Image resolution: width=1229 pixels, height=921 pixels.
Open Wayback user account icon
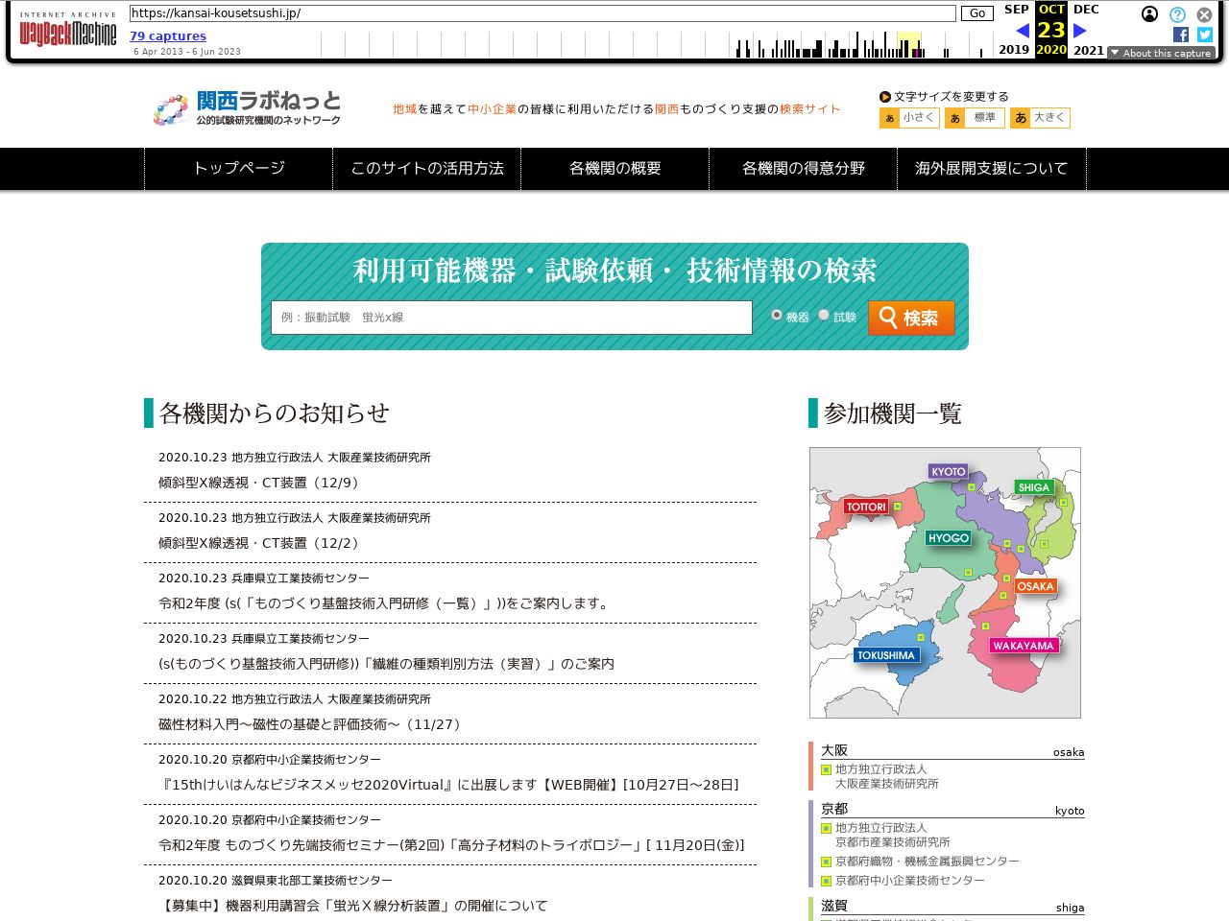(x=1149, y=14)
